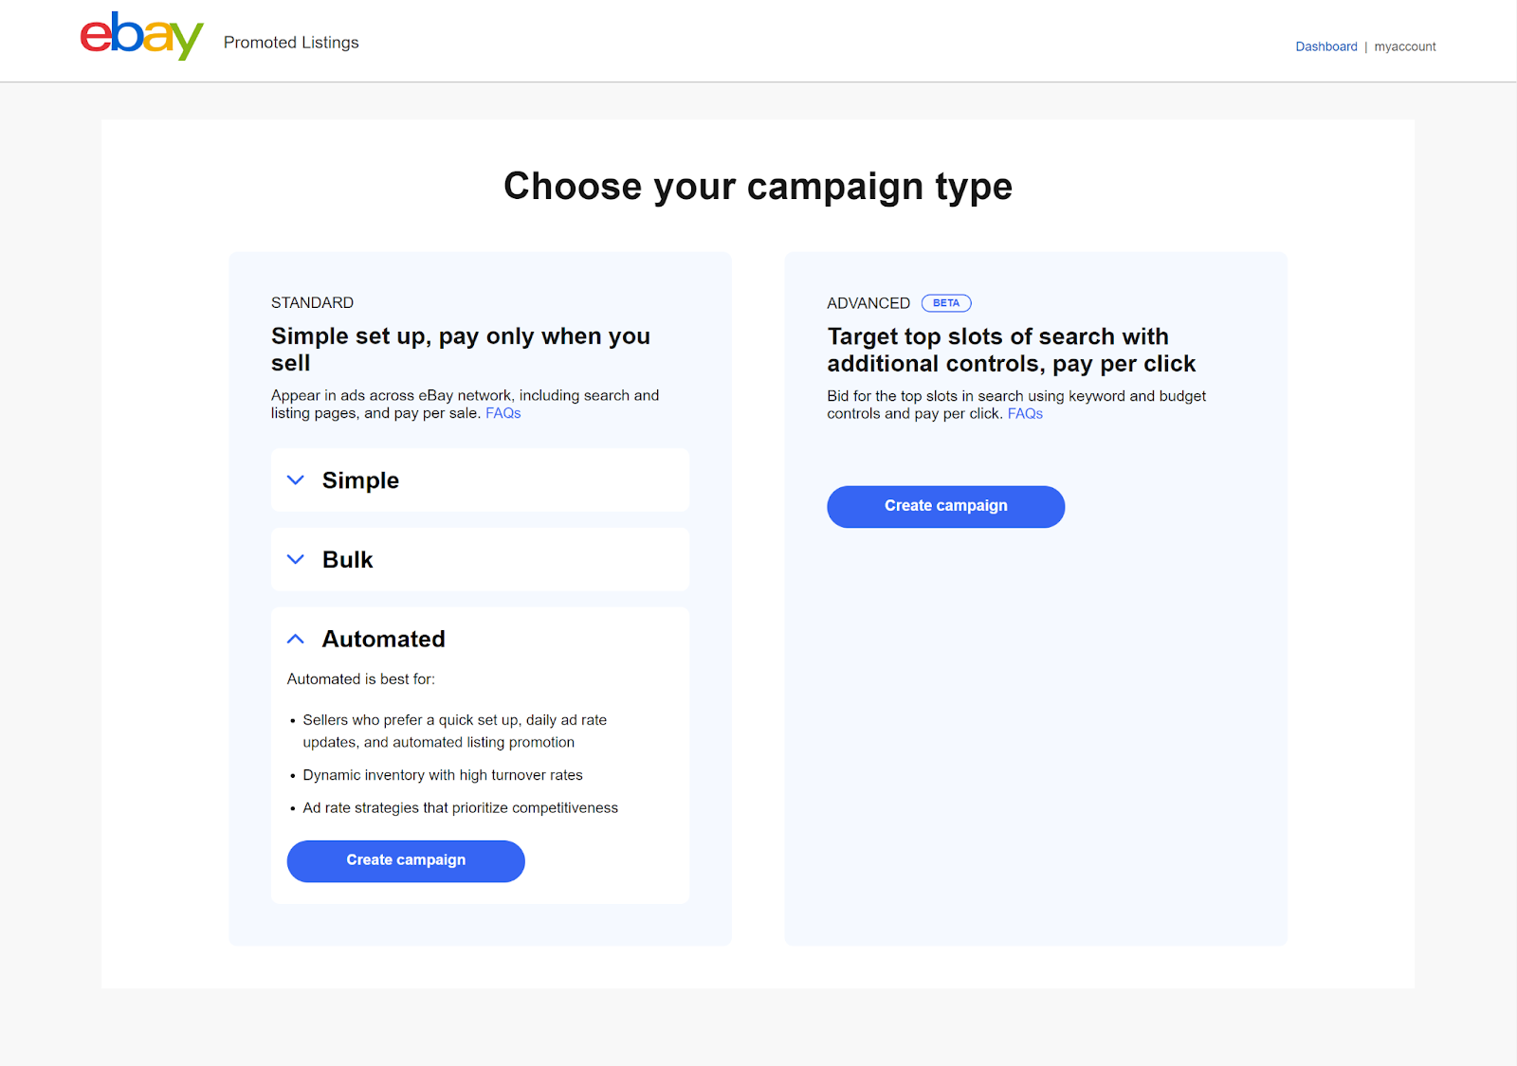Click the Choose your campaign type heading
1517x1066 pixels.
758,186
